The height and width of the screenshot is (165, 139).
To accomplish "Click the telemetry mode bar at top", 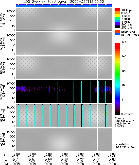I will (64, 5).
